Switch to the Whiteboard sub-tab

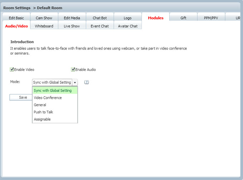(44, 26)
